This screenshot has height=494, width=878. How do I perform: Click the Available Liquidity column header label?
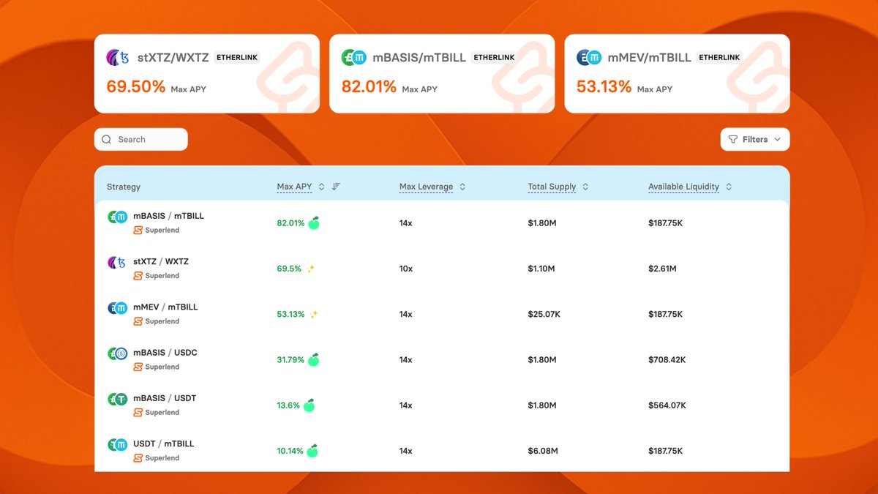click(x=683, y=187)
